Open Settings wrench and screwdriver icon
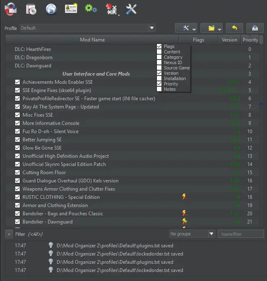This screenshot has width=267, height=281. click(x=131, y=9)
